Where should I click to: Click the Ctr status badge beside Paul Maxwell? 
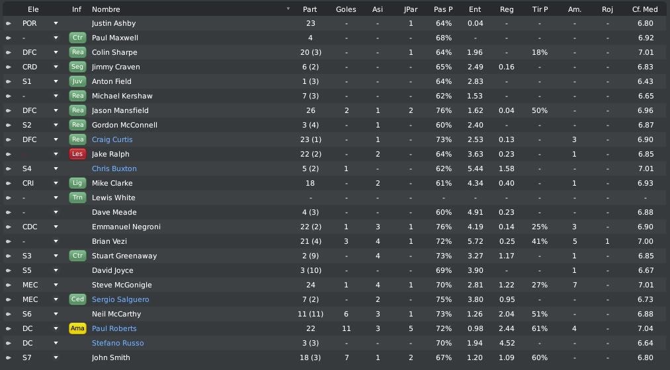click(x=77, y=38)
